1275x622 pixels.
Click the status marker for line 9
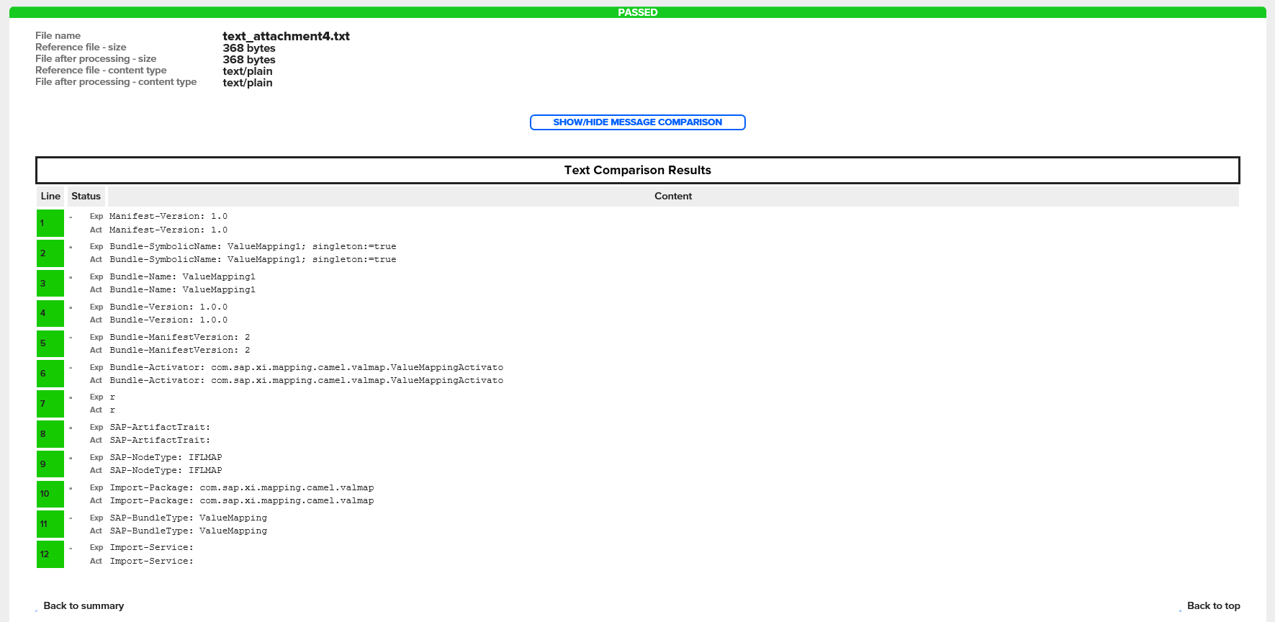click(71, 458)
